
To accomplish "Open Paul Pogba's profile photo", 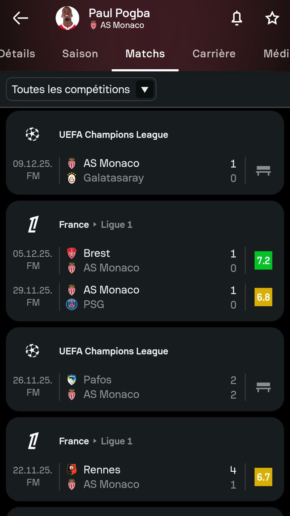I will pos(67,18).
